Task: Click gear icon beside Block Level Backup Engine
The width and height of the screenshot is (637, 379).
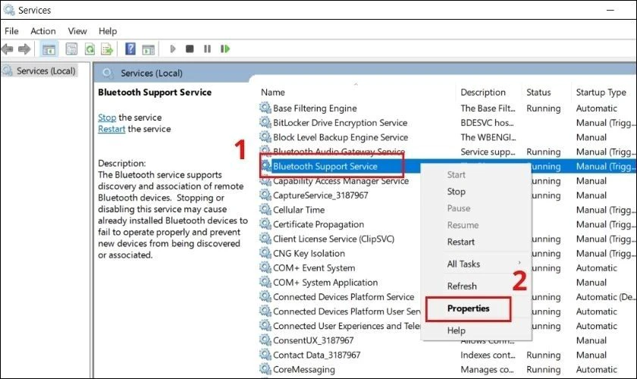Action: click(x=265, y=137)
